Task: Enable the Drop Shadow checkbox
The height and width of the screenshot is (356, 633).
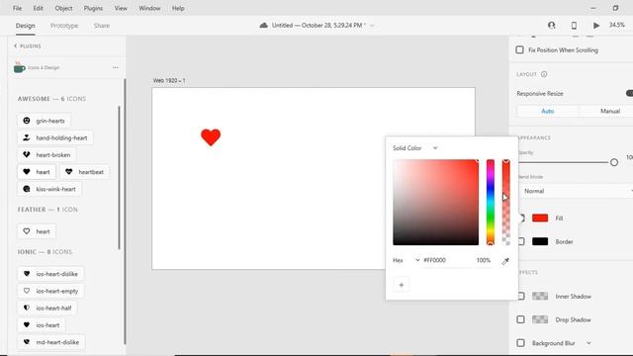Action: click(x=521, y=319)
